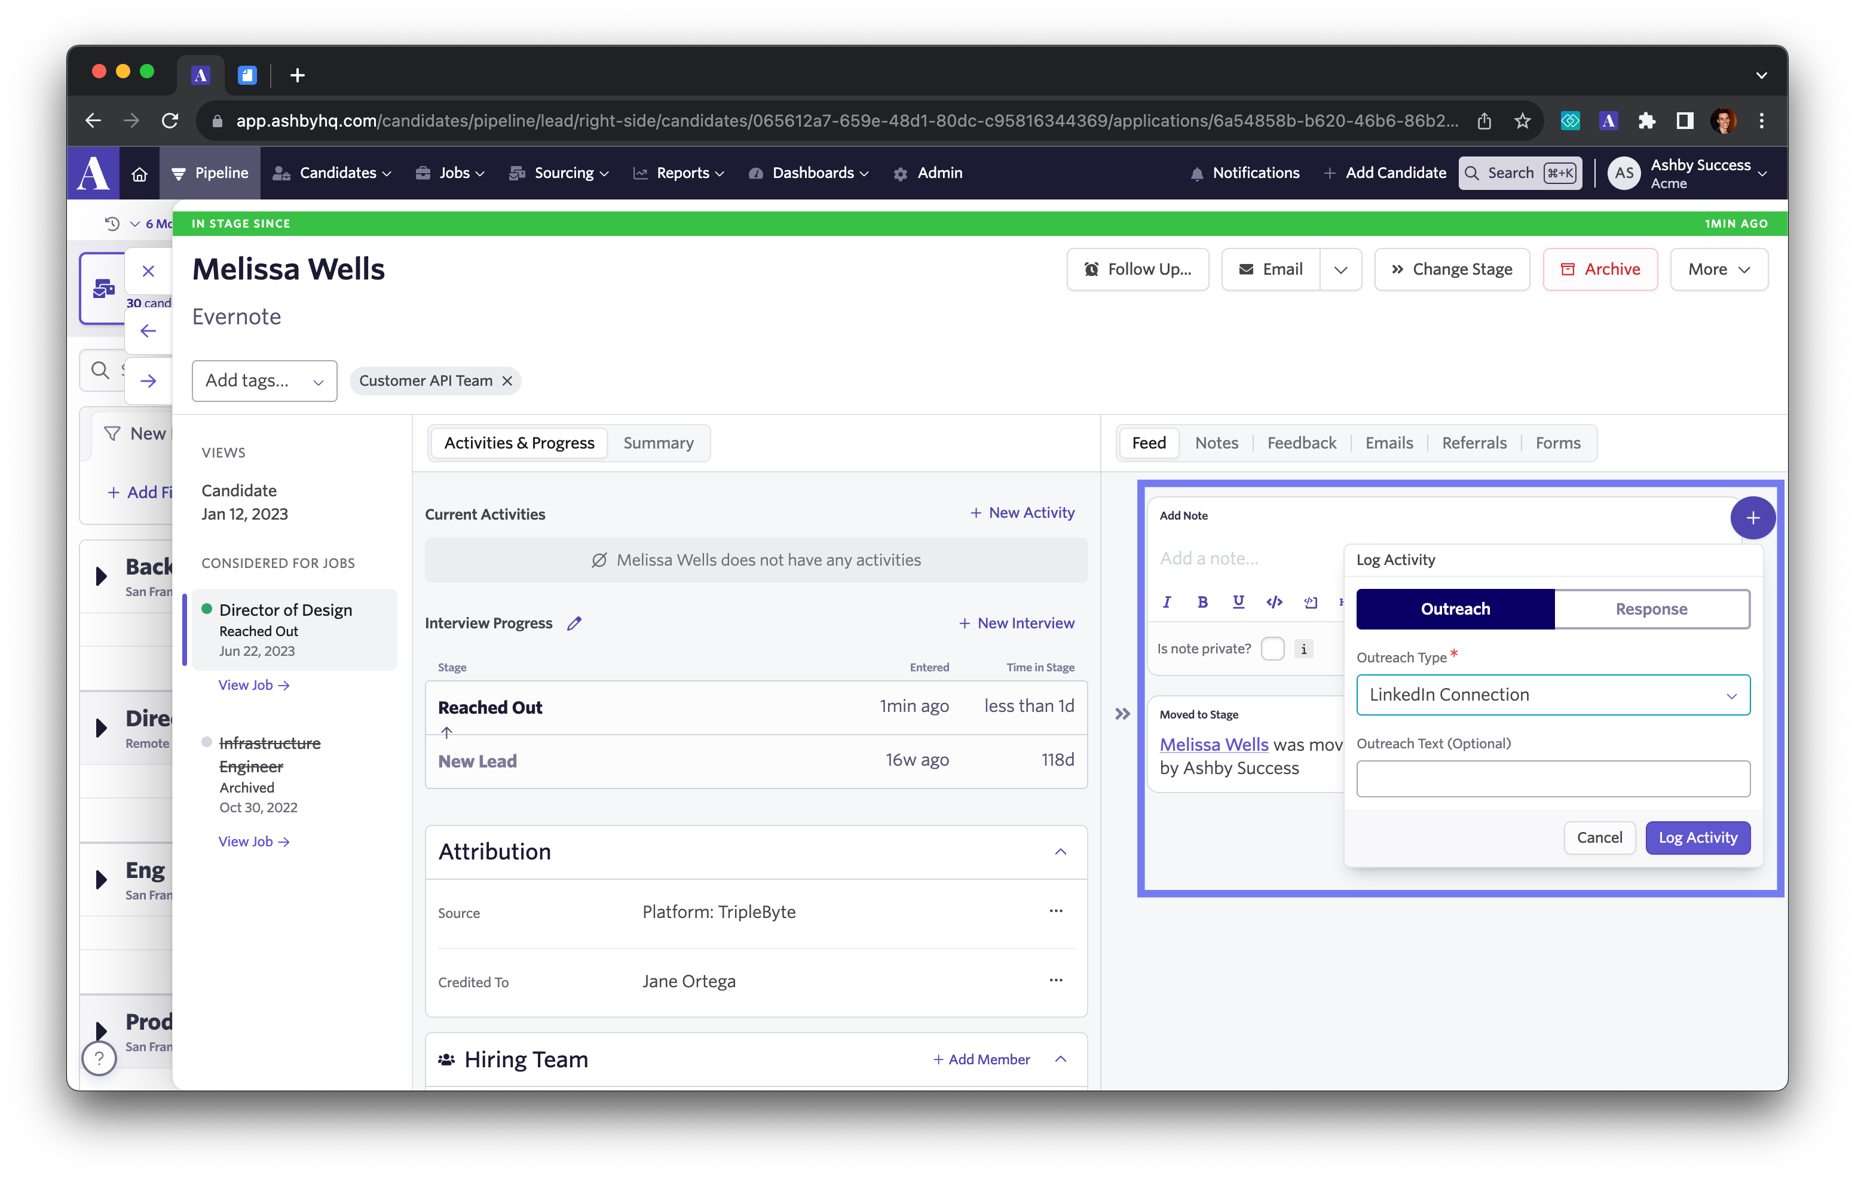Click the italic formatting icon
The width and height of the screenshot is (1855, 1179).
(x=1167, y=601)
